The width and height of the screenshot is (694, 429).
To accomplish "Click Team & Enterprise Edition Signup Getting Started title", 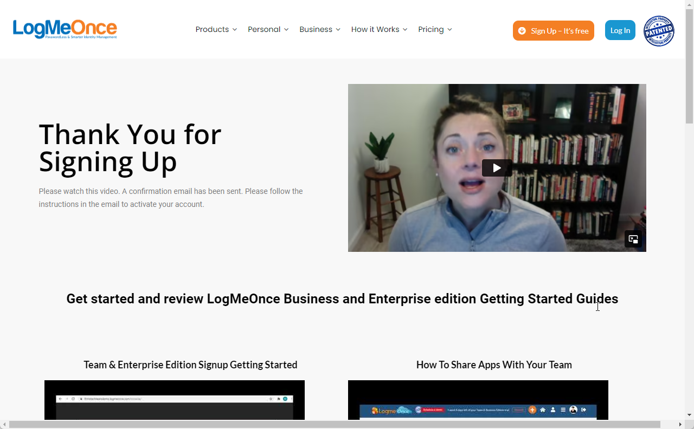I will [x=190, y=365].
